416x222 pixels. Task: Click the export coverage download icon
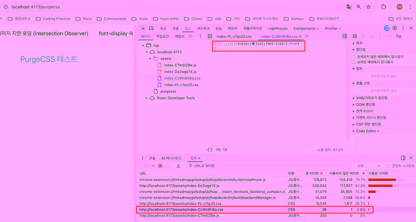[178, 166]
